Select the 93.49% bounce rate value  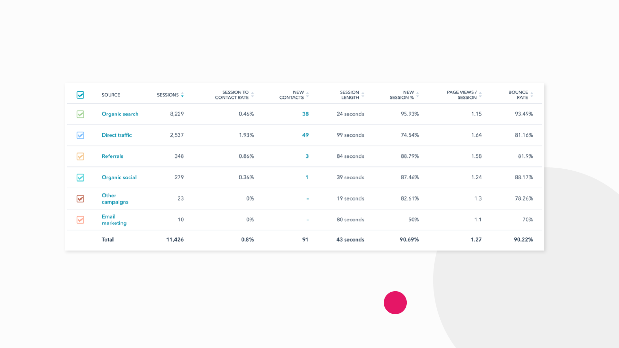pyautogui.click(x=524, y=114)
